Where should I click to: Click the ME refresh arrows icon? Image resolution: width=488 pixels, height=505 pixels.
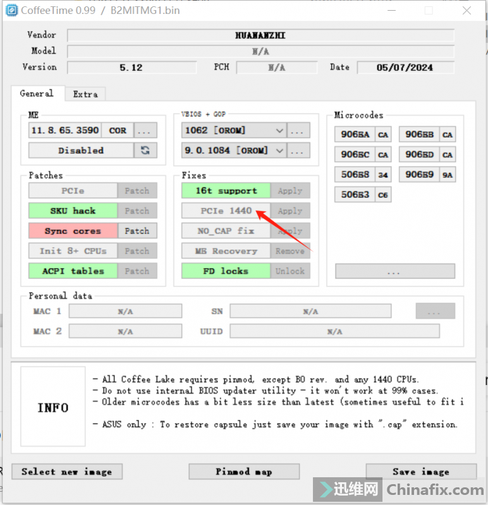[x=145, y=150]
